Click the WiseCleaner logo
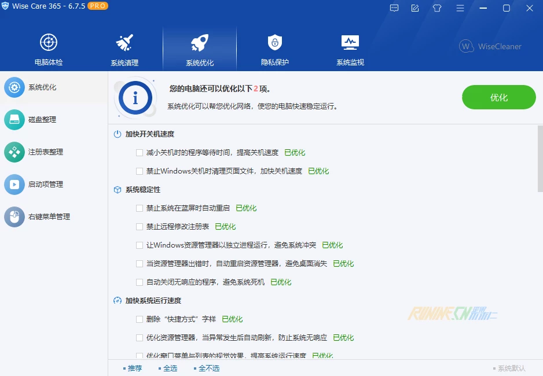Screen dimensions: 543x376 (x=490, y=46)
